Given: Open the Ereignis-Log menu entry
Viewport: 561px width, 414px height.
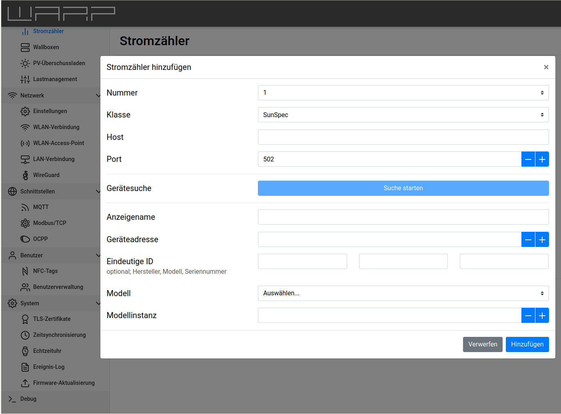Looking at the screenshot, I should coord(49,367).
